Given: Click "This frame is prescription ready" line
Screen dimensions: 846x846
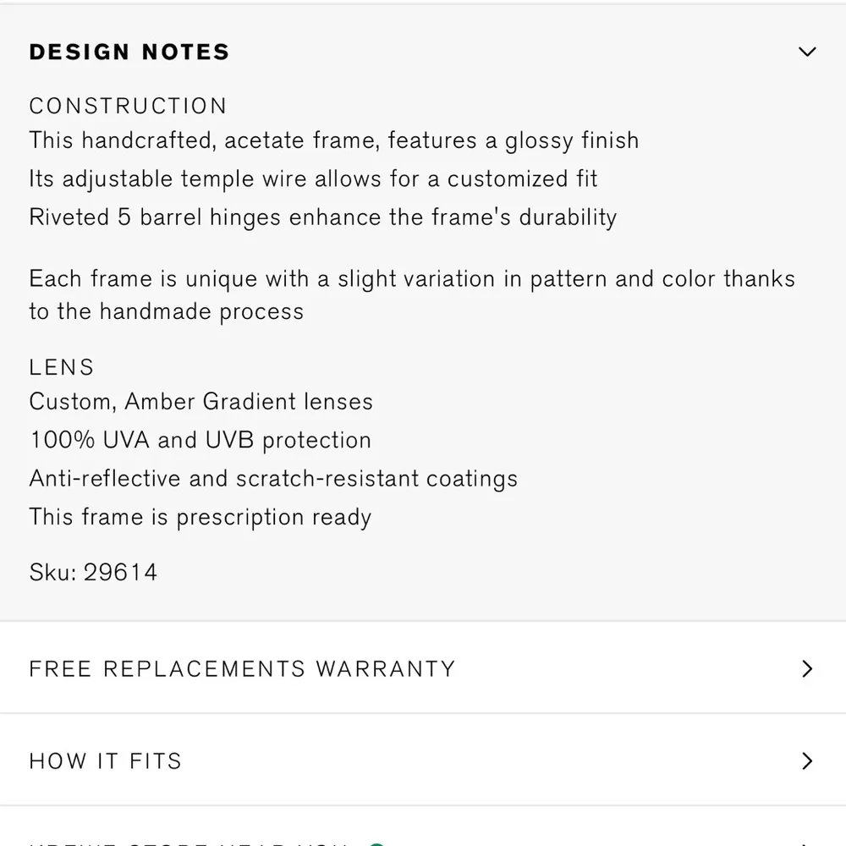Looking at the screenshot, I should click(201, 517).
